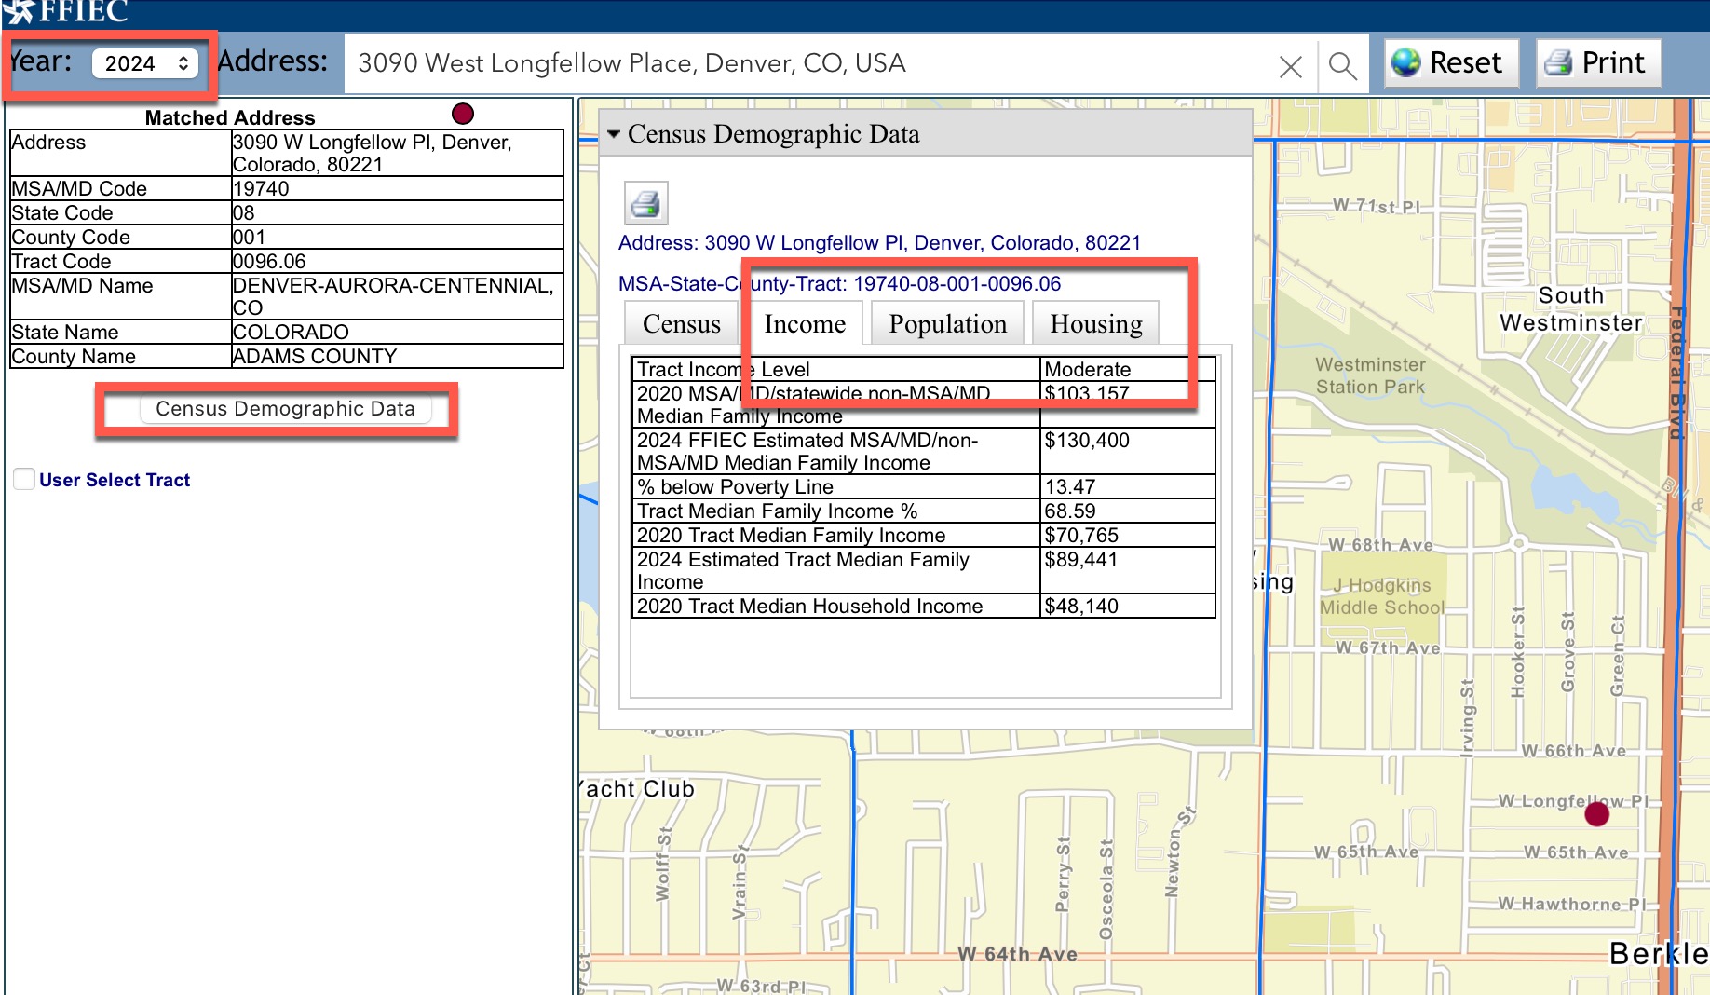Open the Year dropdown showing 2024
1710x995 pixels.
coord(145,63)
